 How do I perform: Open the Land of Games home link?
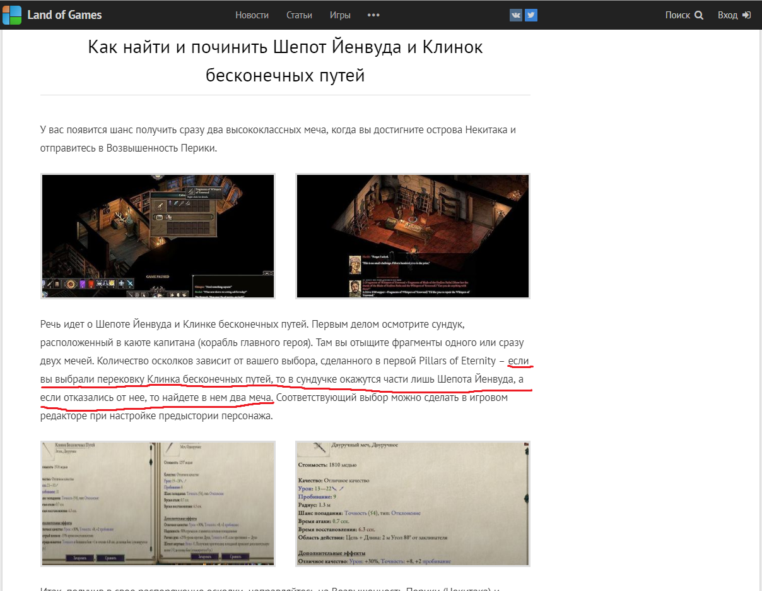[64, 15]
